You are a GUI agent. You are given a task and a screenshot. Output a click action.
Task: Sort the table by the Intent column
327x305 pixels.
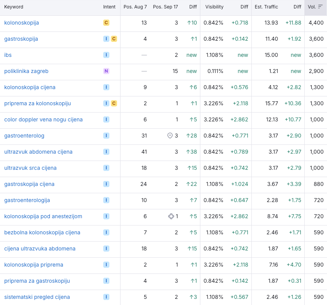pyautogui.click(x=109, y=7)
